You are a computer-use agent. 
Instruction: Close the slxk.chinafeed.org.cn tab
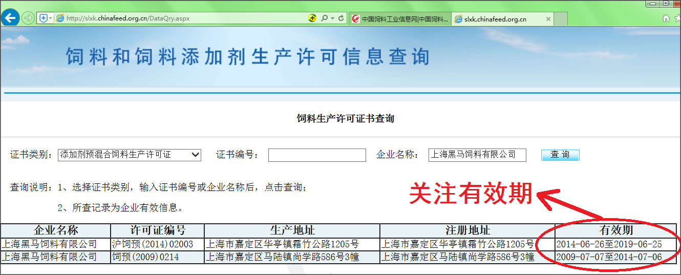click(548, 19)
